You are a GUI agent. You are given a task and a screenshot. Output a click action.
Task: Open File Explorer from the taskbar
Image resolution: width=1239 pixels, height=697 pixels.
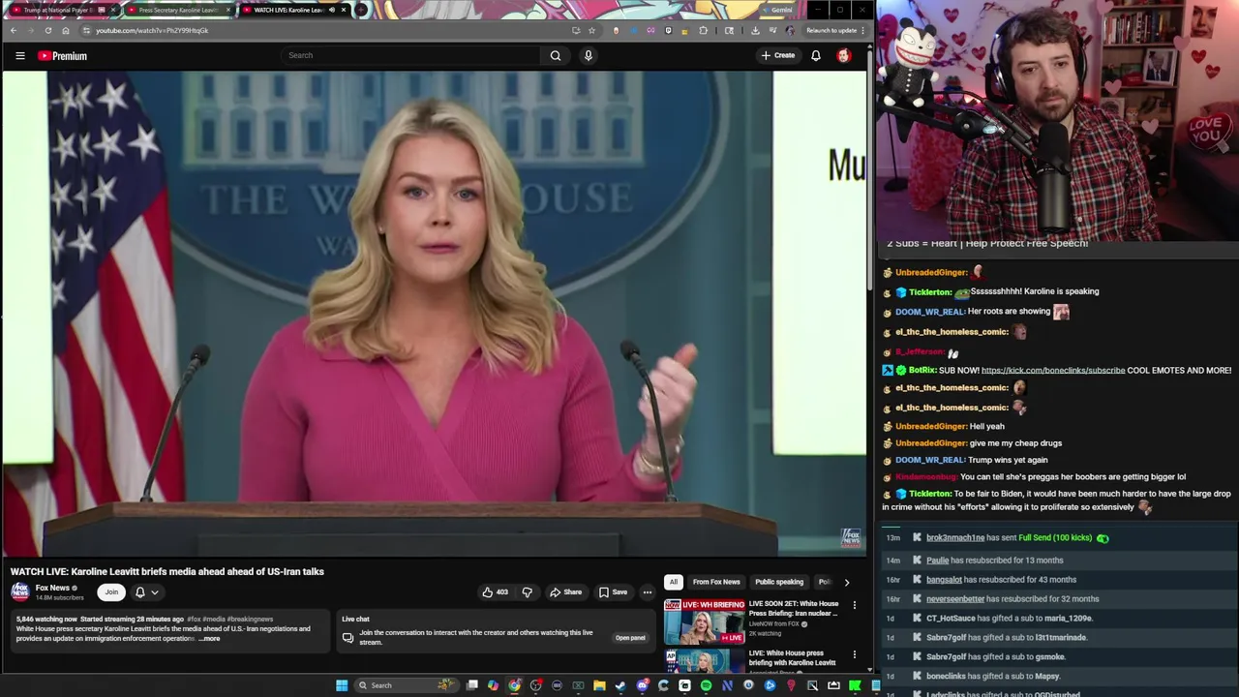(599, 685)
